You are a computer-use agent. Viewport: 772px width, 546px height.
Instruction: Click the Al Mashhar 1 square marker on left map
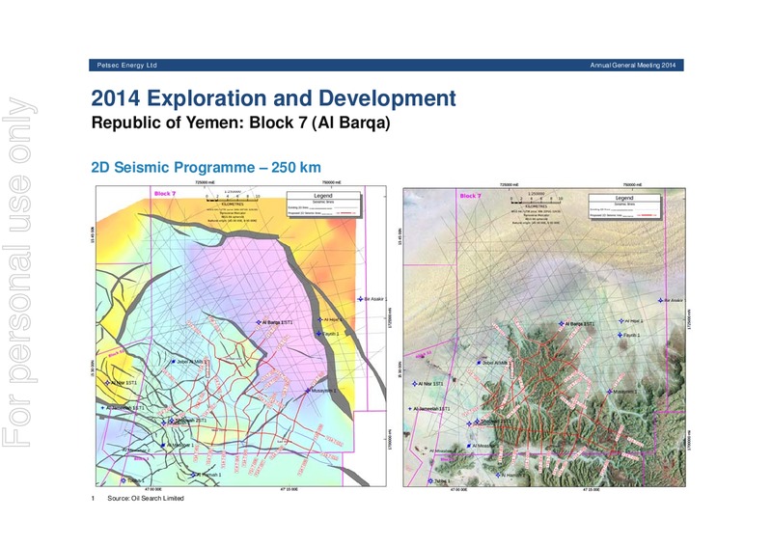163,445
